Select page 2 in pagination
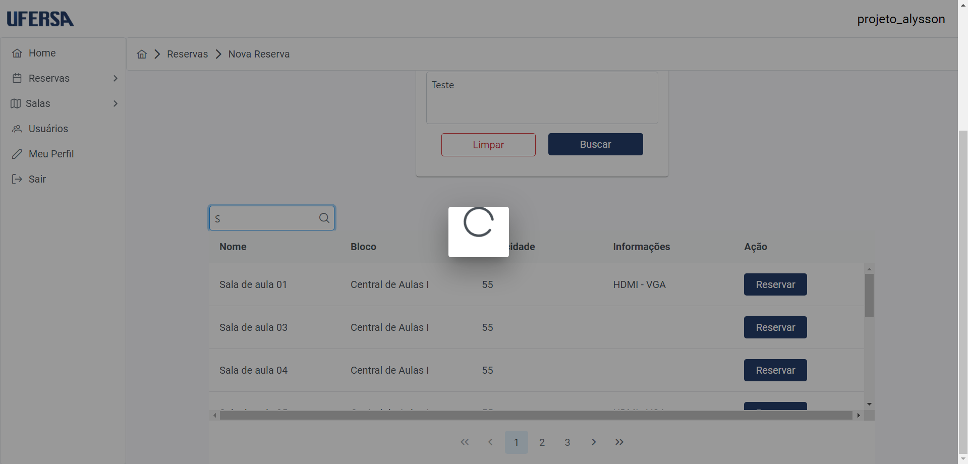 [542, 442]
